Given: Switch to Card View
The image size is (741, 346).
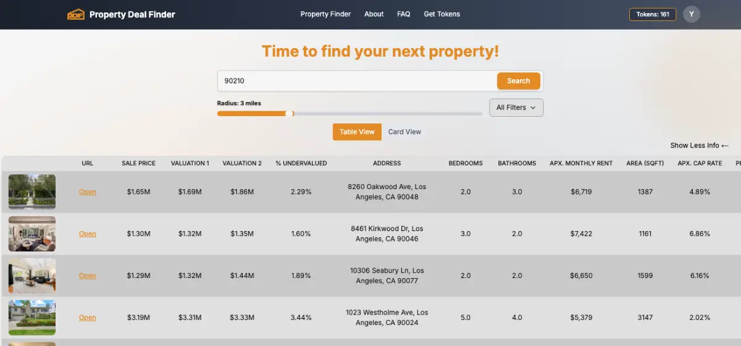Looking at the screenshot, I should 404,132.
